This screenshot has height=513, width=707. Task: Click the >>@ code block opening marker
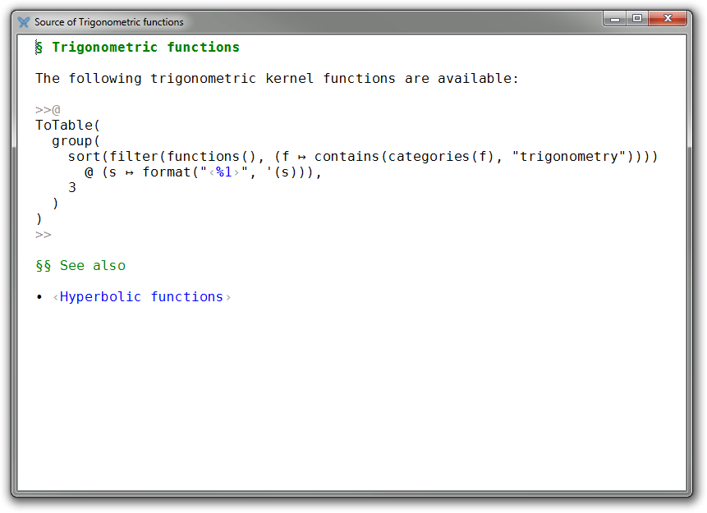click(x=48, y=110)
